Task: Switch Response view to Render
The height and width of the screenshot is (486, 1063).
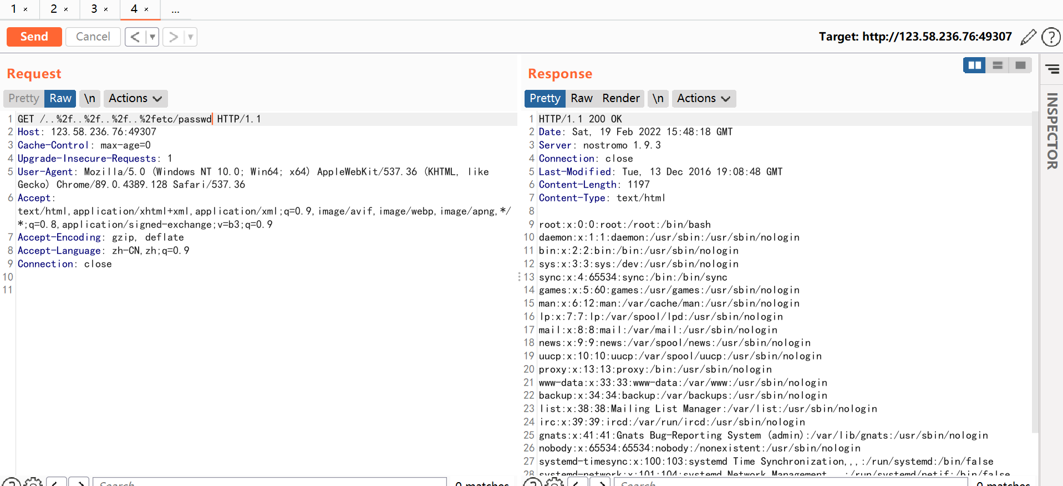Action: pos(621,98)
